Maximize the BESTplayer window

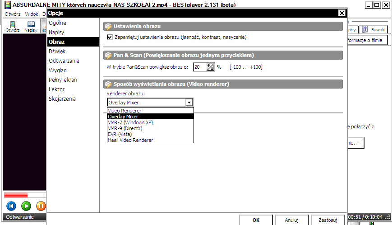click(377, 5)
